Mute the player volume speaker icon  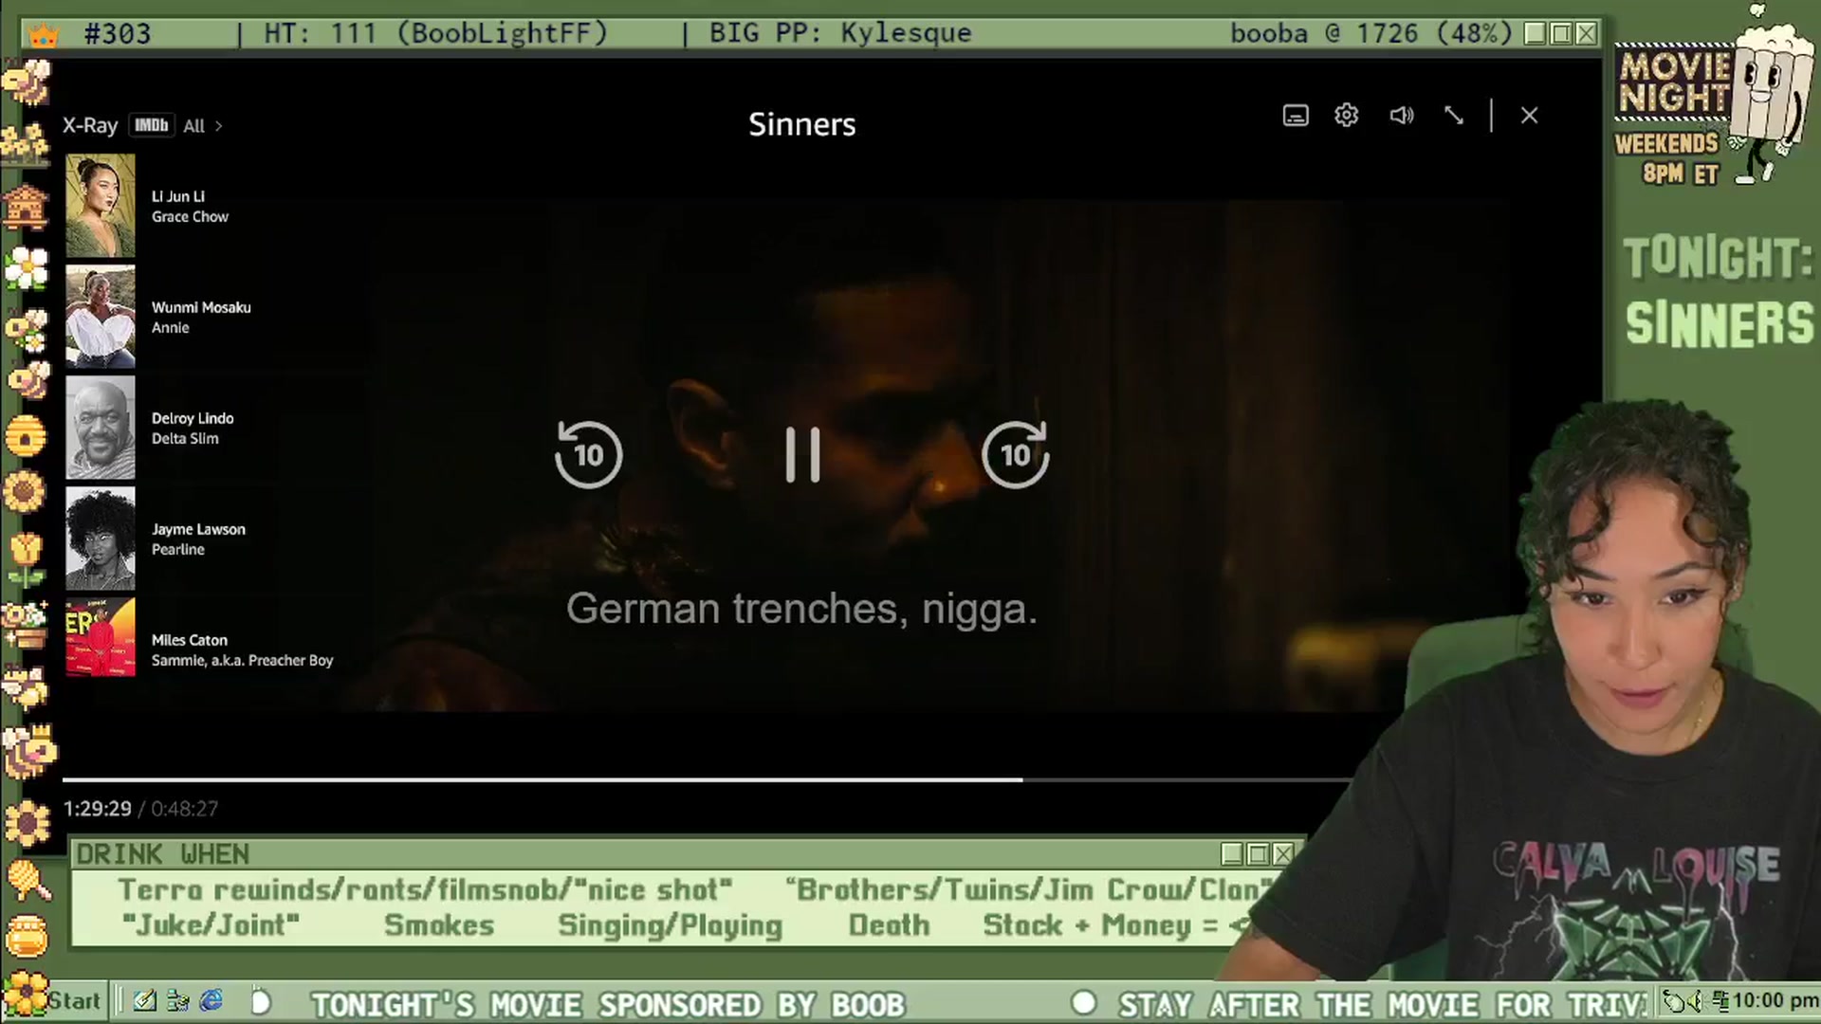click(x=1401, y=116)
